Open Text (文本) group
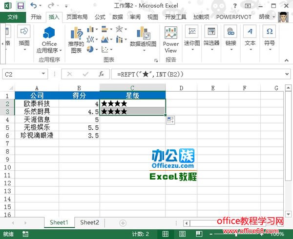This screenshot has width=293, height=239. coord(250,38)
